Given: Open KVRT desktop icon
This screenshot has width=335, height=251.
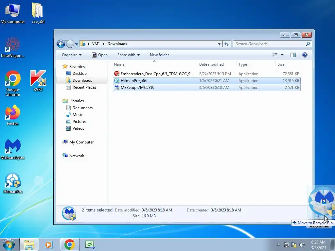Looking at the screenshot, I should coord(38,81).
